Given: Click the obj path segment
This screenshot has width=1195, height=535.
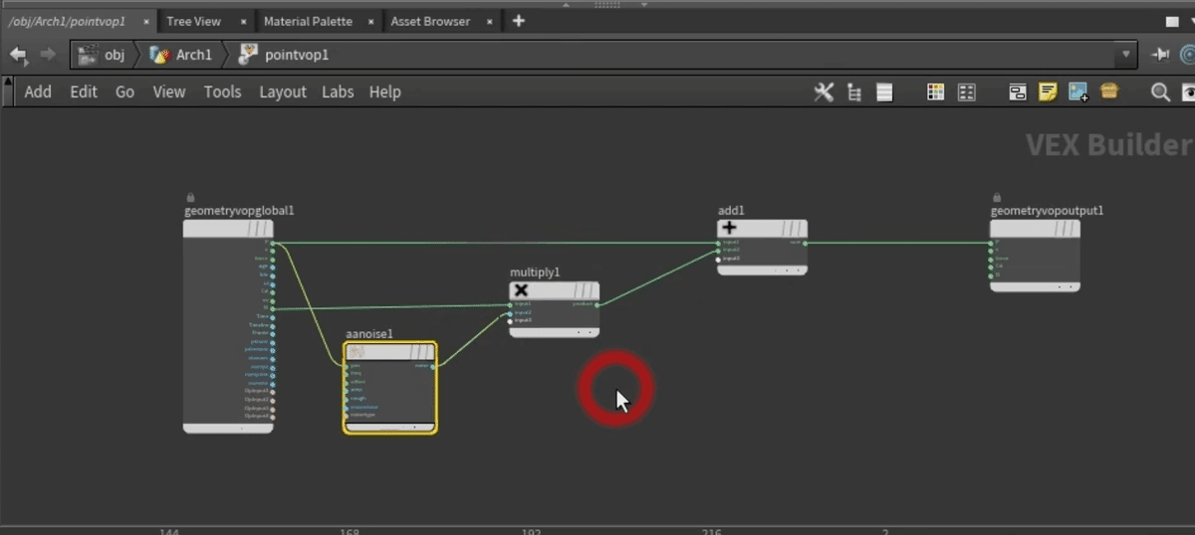Looking at the screenshot, I should tap(103, 55).
